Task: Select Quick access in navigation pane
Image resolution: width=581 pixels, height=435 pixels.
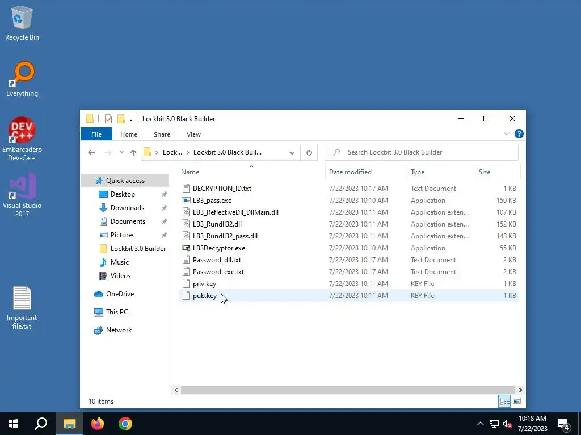Action: [x=125, y=181]
